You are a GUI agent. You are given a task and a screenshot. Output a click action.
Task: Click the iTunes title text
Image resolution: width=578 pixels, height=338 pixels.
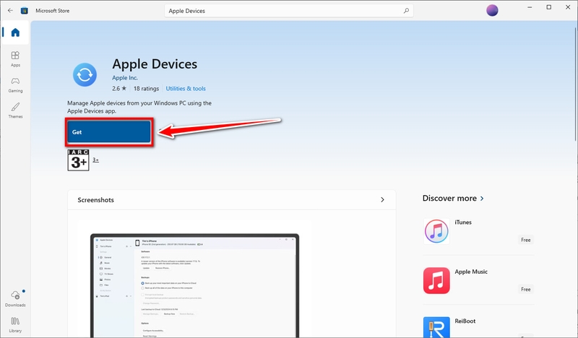(x=463, y=222)
